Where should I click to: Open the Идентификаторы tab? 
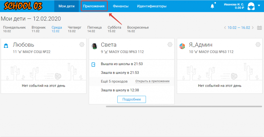pos(152,6)
